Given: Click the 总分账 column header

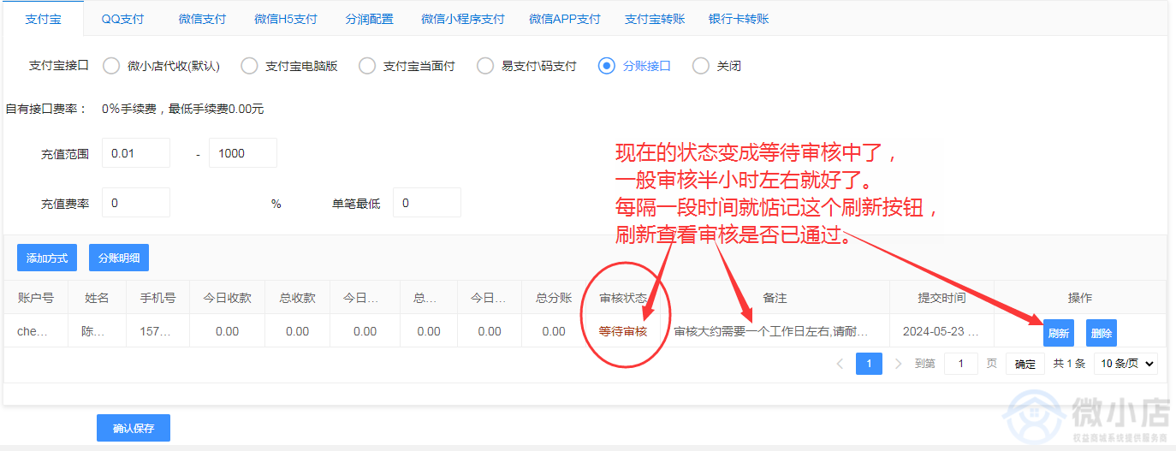Looking at the screenshot, I should [x=554, y=298].
